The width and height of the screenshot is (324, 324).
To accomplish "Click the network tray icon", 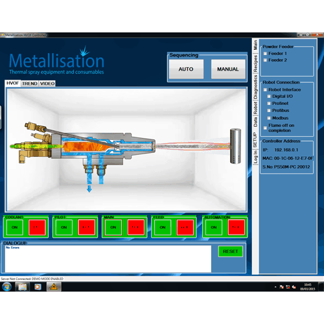I will (288, 287).
